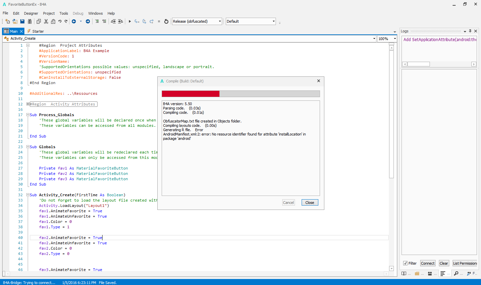Switch to the Starter tab
The width and height of the screenshot is (481, 285).
[x=38, y=31]
